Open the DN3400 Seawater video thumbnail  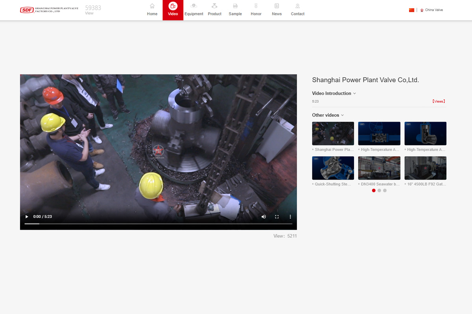click(379, 168)
